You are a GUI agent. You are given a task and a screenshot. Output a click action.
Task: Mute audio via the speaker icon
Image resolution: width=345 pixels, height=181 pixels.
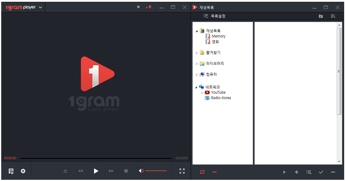(x=141, y=171)
